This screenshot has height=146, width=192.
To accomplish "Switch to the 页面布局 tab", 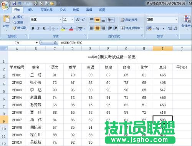I will point(46,10).
